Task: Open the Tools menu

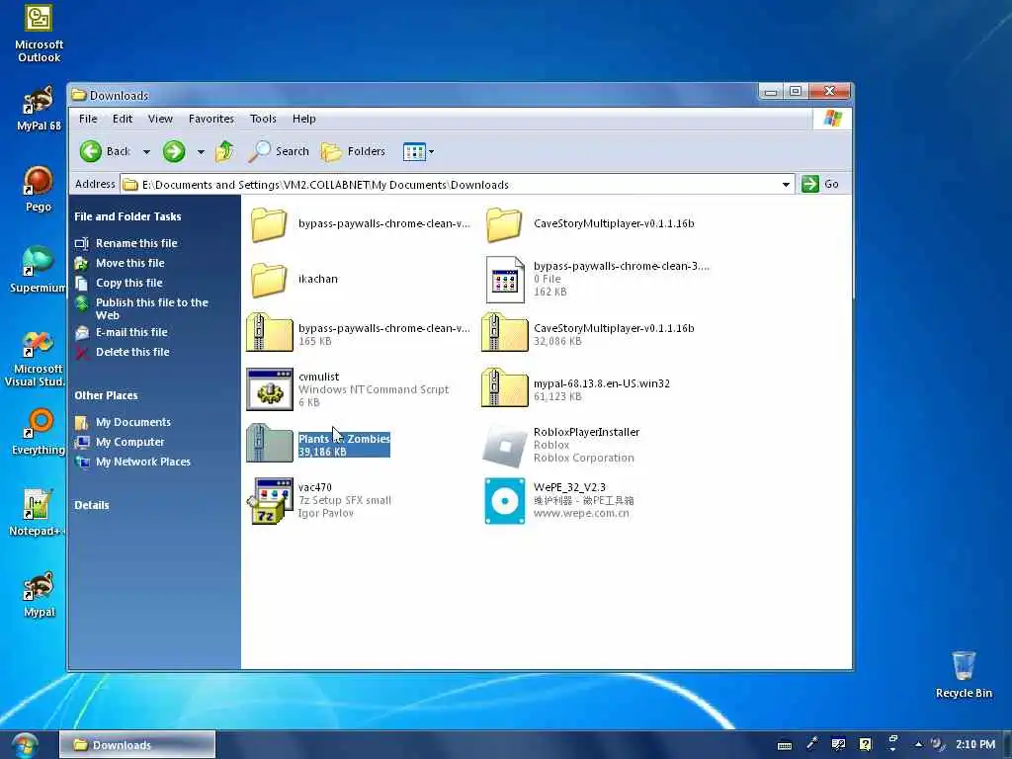Action: [x=263, y=119]
